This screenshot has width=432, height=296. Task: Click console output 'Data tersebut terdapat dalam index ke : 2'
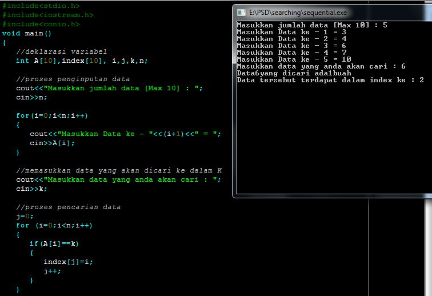point(330,80)
